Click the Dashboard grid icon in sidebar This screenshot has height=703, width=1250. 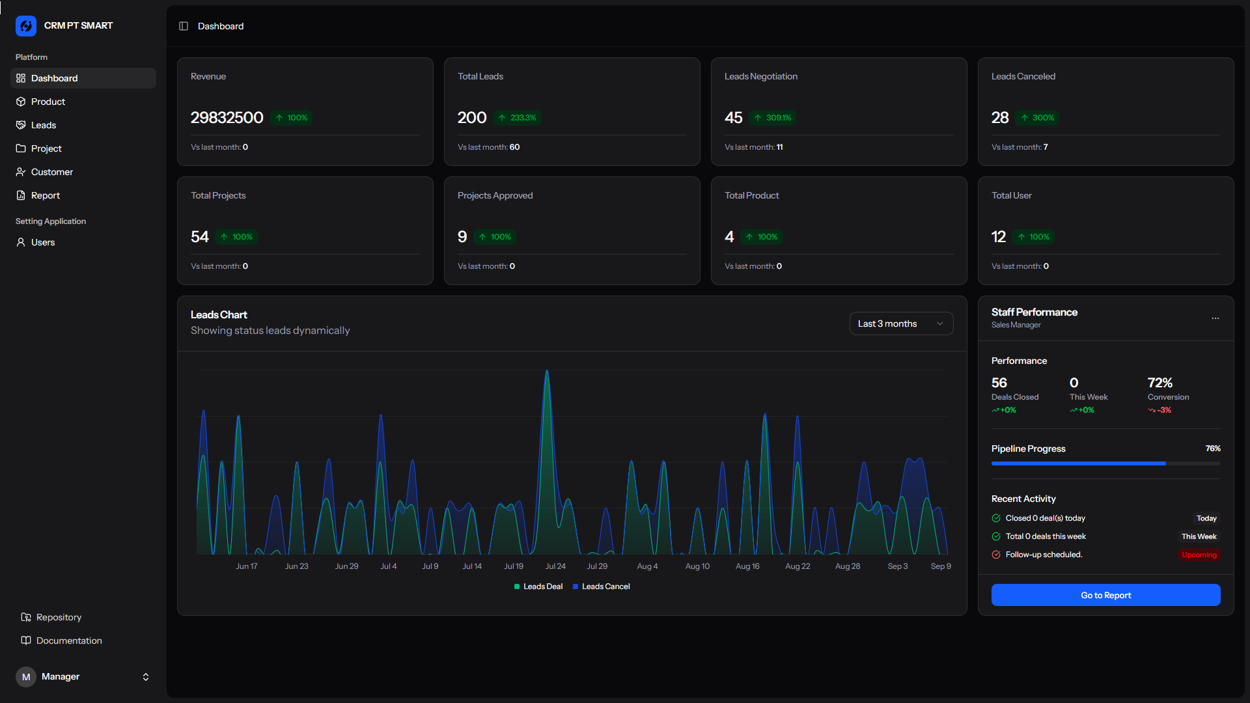coord(21,78)
